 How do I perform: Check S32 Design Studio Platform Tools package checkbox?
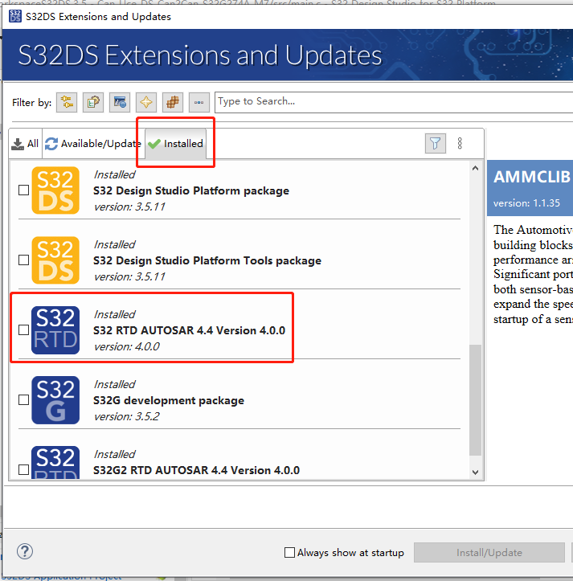click(x=24, y=260)
